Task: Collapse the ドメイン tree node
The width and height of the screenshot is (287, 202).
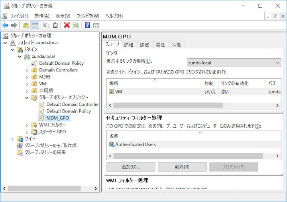Action: coord(12,50)
